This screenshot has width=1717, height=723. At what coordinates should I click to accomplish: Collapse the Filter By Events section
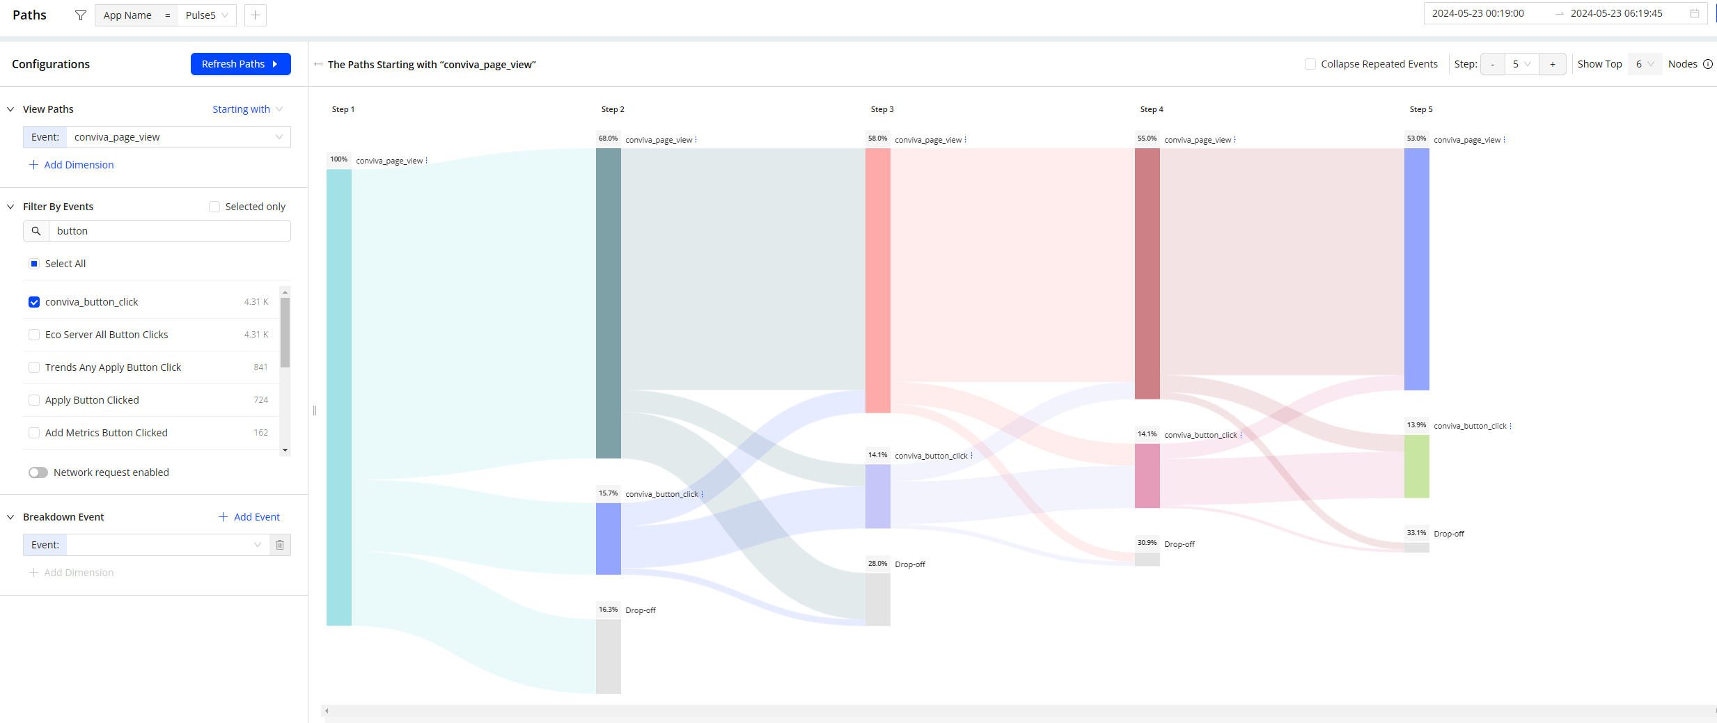[x=10, y=207]
